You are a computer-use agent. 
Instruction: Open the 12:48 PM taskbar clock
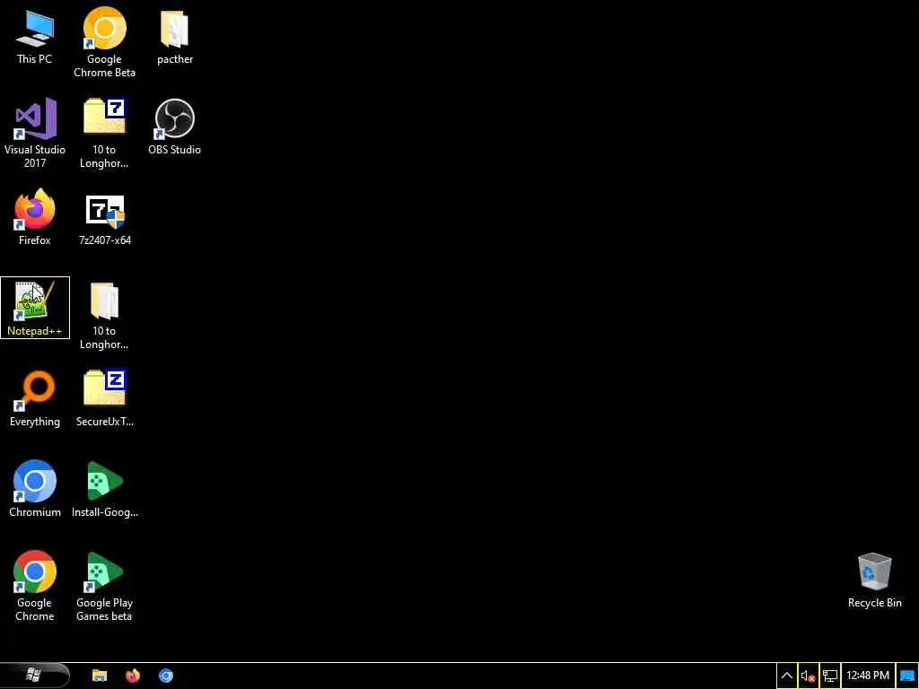tap(868, 676)
